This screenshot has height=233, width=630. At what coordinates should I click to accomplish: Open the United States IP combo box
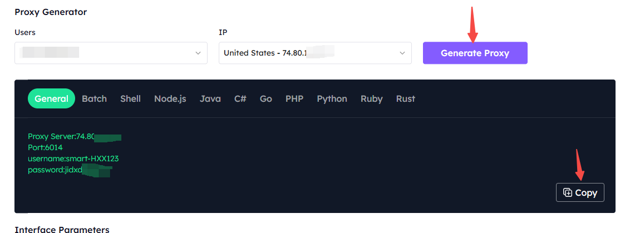(315, 53)
